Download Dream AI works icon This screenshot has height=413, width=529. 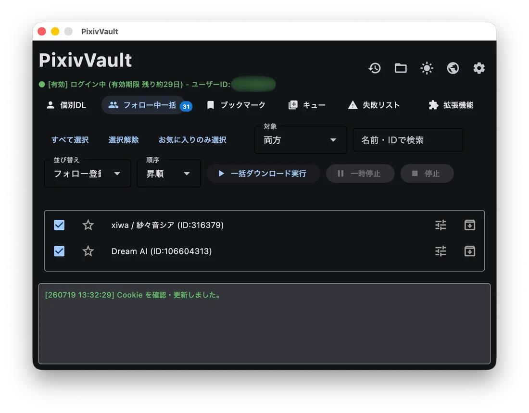pyautogui.click(x=470, y=251)
